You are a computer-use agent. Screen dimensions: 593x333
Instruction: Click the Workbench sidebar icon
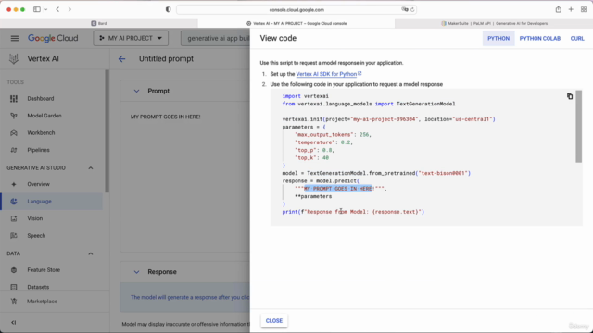tap(14, 133)
